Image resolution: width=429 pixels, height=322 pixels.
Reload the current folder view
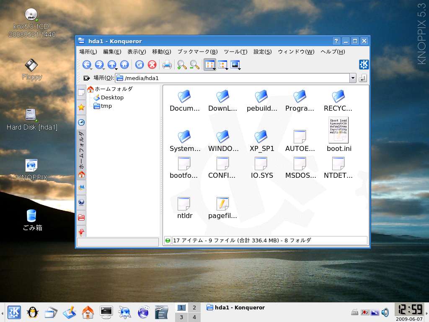click(140, 65)
